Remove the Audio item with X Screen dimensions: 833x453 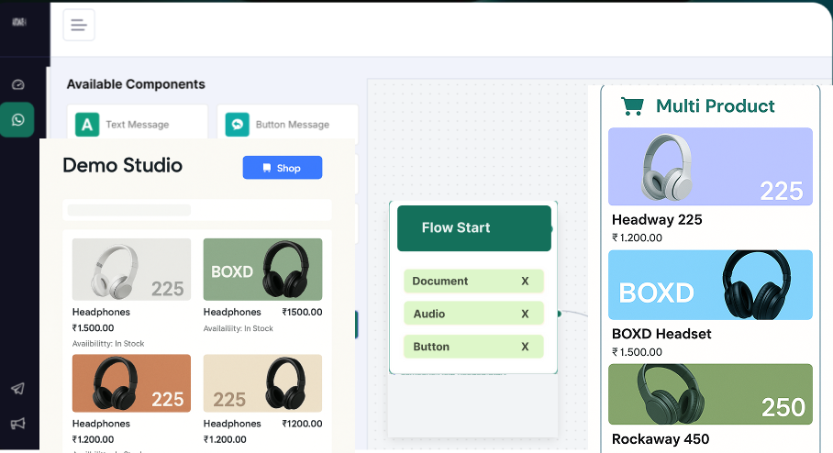coord(525,315)
